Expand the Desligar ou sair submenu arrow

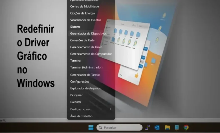tap(111, 109)
